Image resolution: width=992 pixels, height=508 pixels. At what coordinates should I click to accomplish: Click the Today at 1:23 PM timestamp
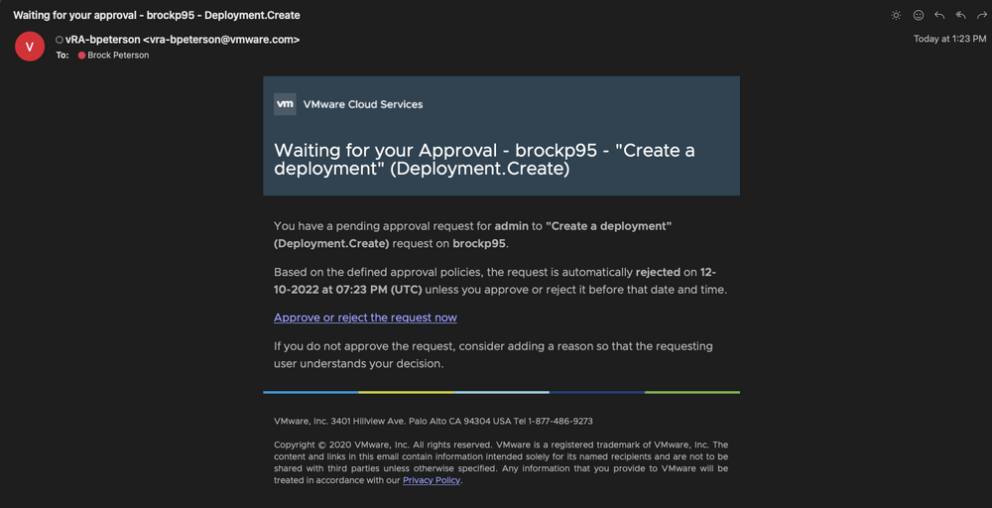949,39
